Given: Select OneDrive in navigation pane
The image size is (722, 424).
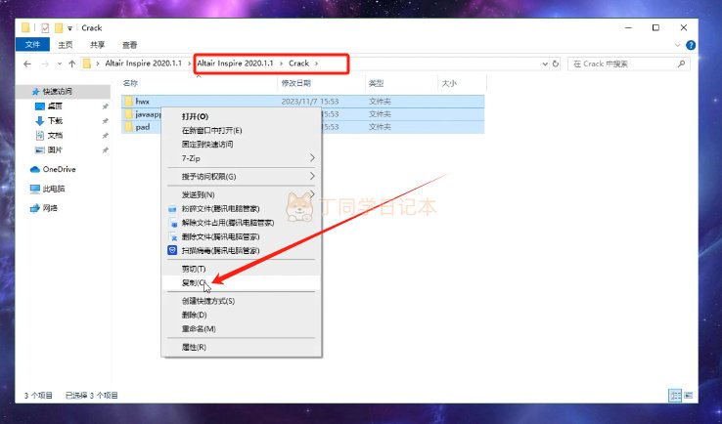Looking at the screenshot, I should 59,169.
